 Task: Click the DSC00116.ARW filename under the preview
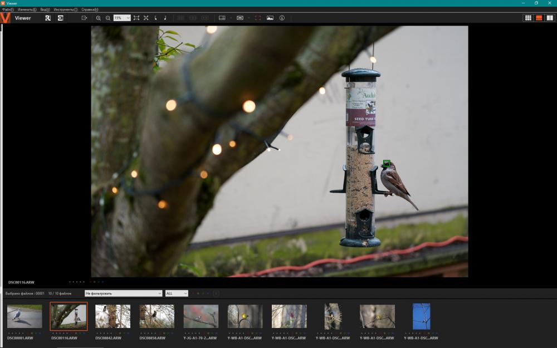[21, 282]
